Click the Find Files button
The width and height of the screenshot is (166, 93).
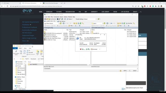coord(129,23)
